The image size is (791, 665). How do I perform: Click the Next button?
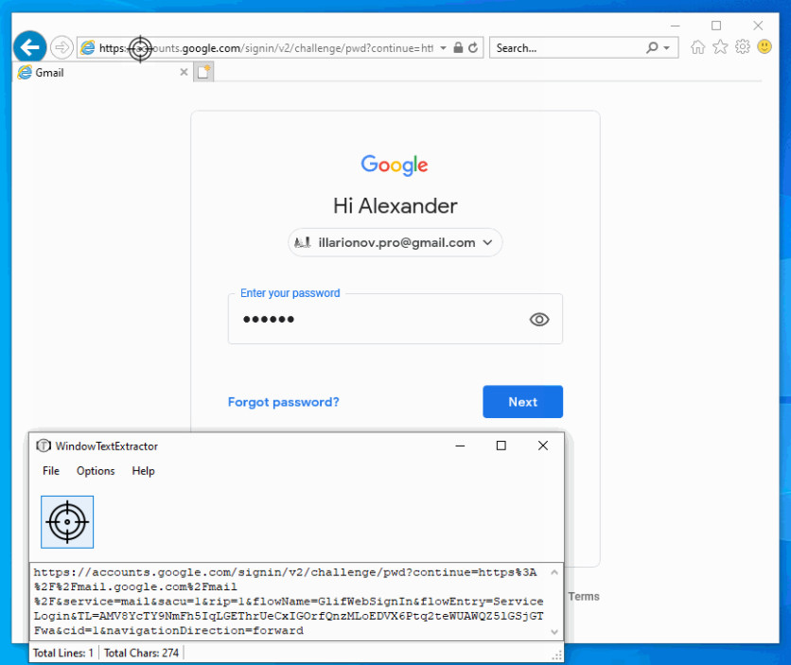[522, 402]
